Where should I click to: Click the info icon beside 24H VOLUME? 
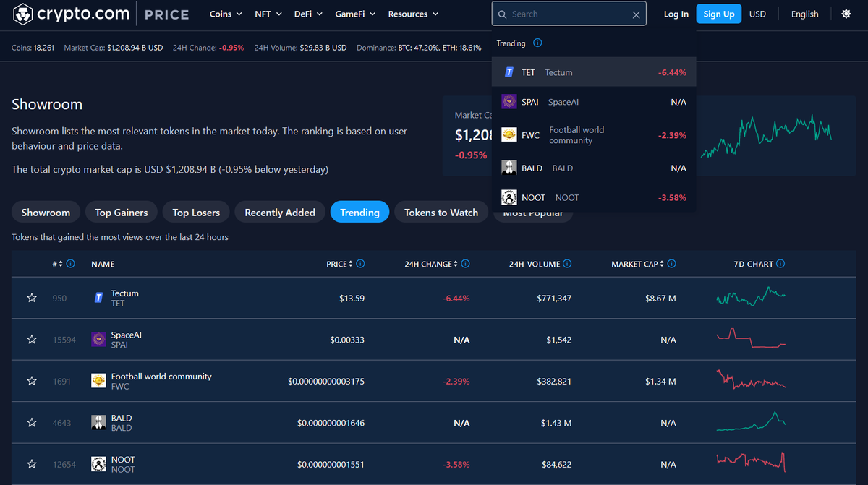coord(567,264)
